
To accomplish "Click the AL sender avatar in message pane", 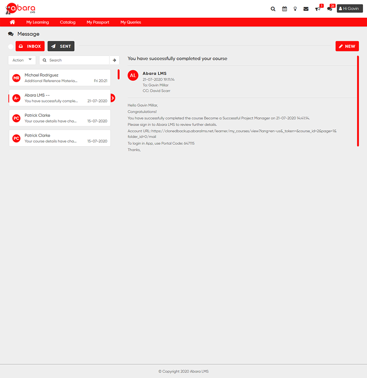I will [x=133, y=76].
